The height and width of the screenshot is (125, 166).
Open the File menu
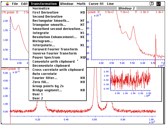click(15, 4)
